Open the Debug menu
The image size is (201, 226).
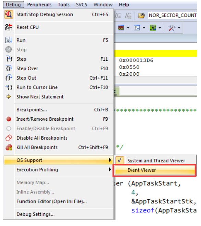pos(13,4)
